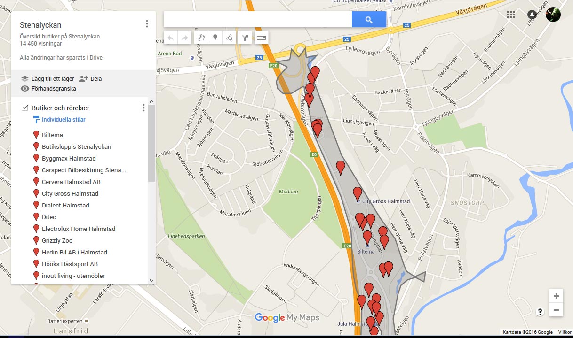This screenshot has width=573, height=338.
Task: Click the Butiker och rörelser layer name
Action: click(60, 108)
